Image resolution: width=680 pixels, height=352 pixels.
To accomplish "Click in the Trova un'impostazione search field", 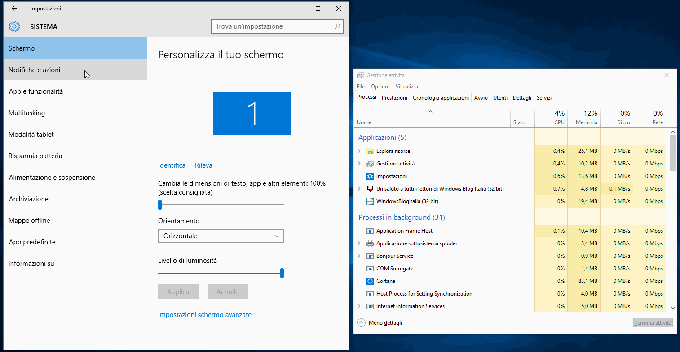I will [277, 26].
